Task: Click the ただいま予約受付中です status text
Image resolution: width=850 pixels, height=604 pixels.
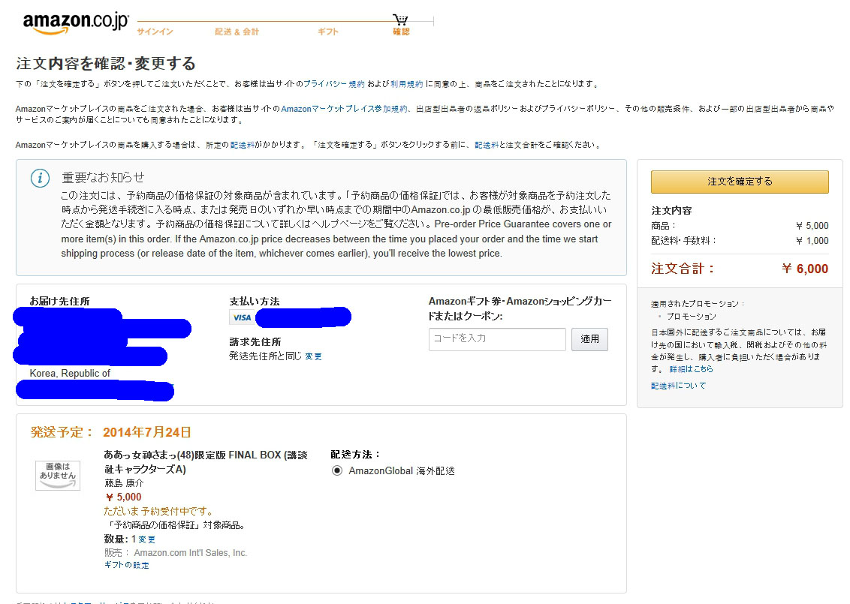Action: point(159,512)
